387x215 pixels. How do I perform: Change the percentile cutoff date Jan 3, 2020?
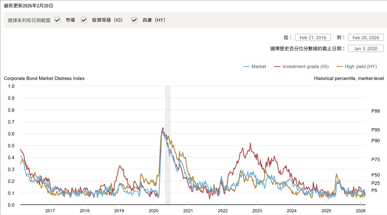click(x=366, y=48)
